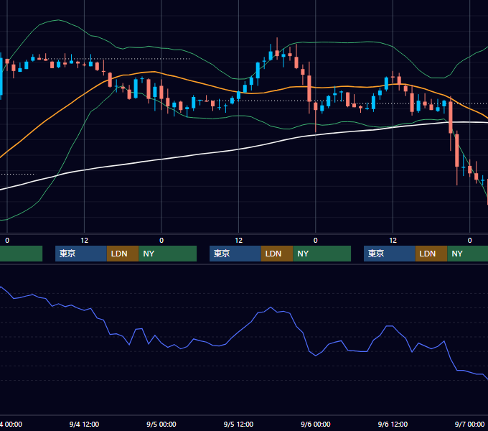Click the 9/6 00:00 date label
The image size is (488, 431).
(316, 424)
